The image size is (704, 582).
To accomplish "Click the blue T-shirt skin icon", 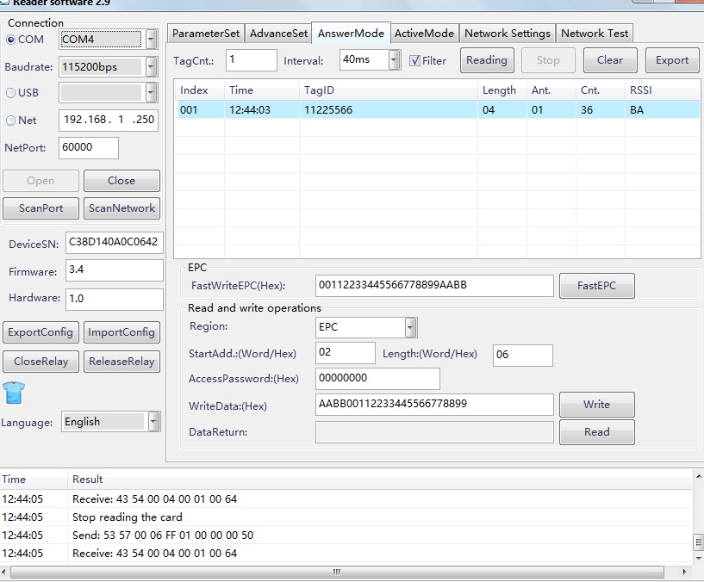I will point(12,393).
